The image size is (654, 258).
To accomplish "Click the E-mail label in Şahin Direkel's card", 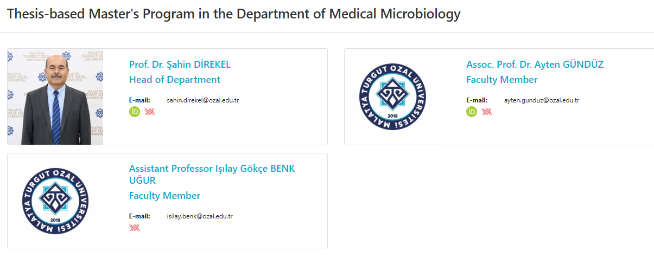I will (139, 100).
